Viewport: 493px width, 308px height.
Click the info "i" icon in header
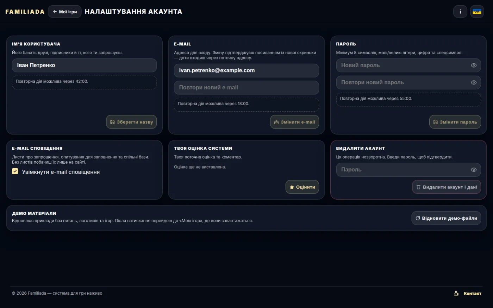tap(460, 12)
